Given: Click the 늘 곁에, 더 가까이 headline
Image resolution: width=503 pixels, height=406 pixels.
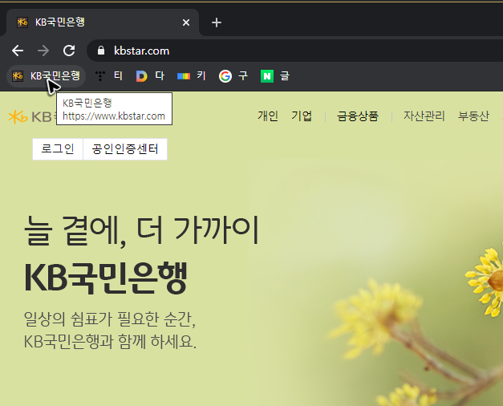Looking at the screenshot, I should pyautogui.click(x=141, y=231).
